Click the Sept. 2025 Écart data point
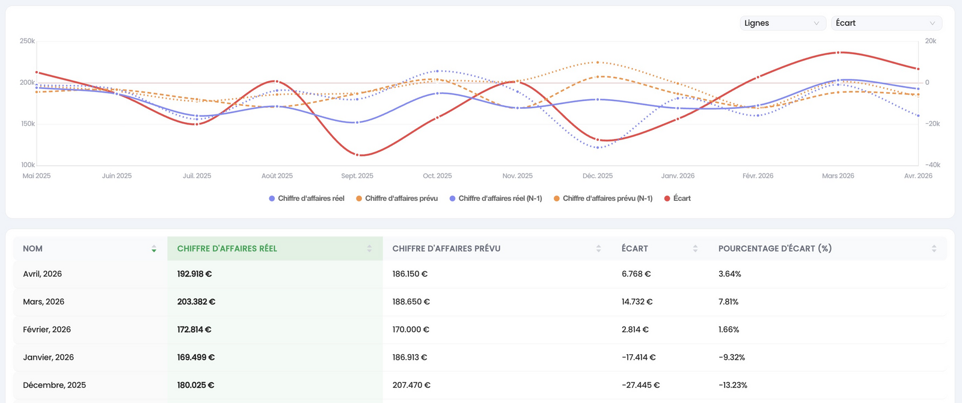 357,155
